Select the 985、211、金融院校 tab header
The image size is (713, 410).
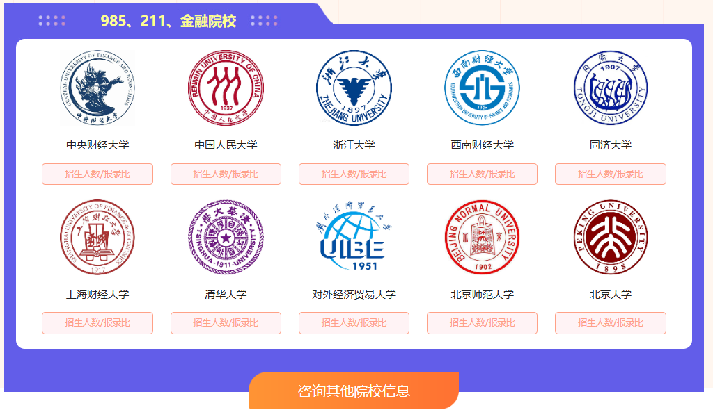click(169, 21)
